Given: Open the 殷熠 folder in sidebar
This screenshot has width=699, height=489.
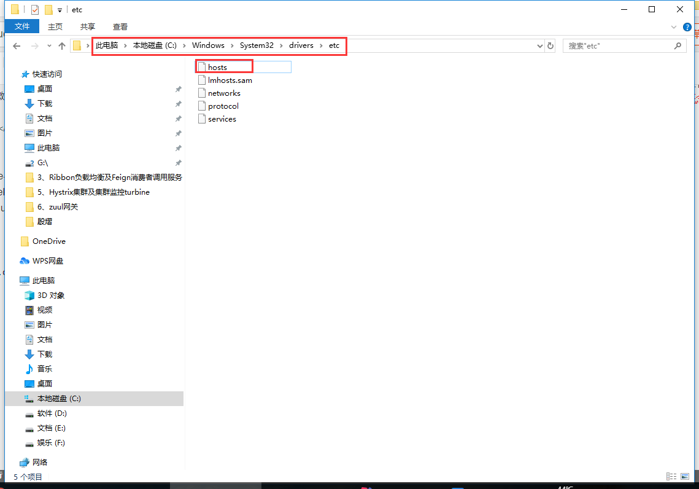Looking at the screenshot, I should (x=45, y=222).
